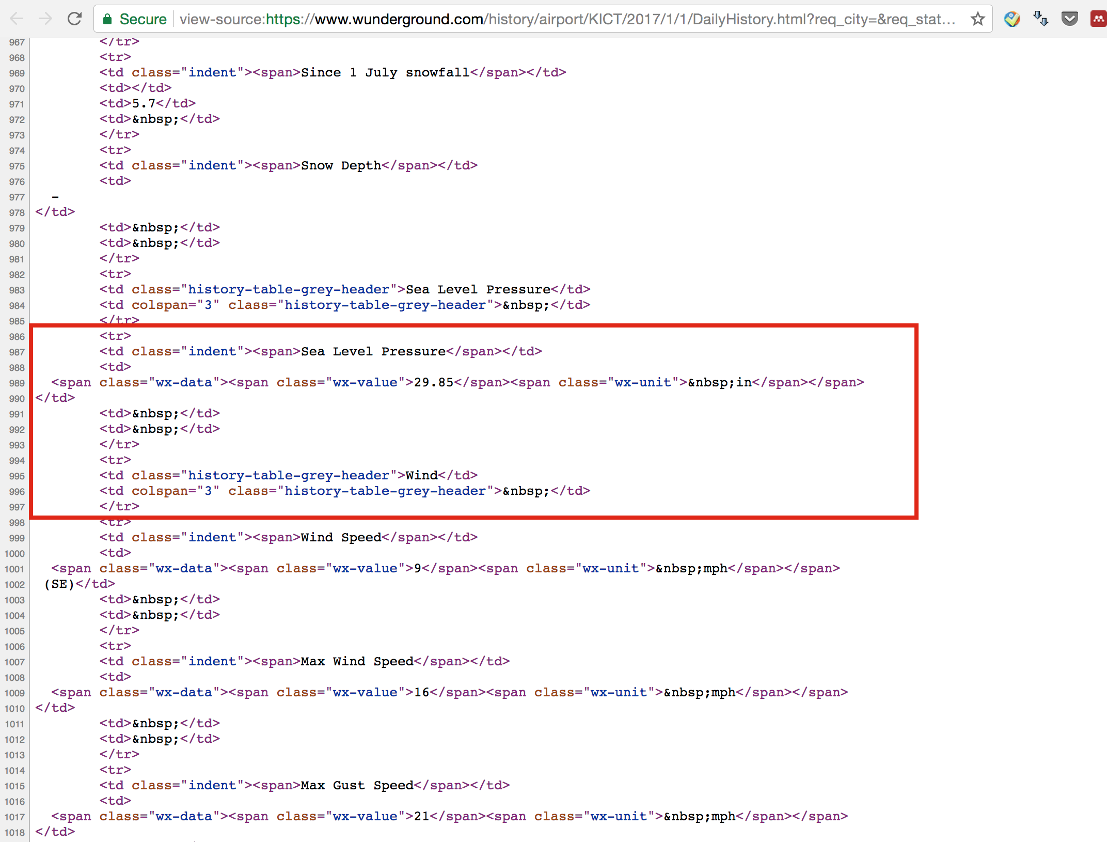Image resolution: width=1107 pixels, height=842 pixels.
Task: Click the 'history-table-grey-header' class value on line 995
Action: click(288, 475)
